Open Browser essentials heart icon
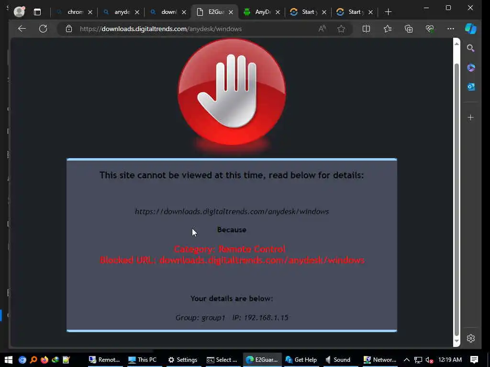490x367 pixels. click(430, 29)
